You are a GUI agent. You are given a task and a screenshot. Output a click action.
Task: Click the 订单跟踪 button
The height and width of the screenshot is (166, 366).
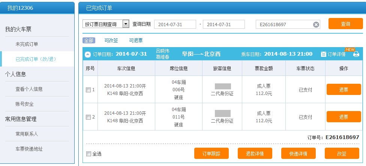pyautogui.click(x=211, y=153)
